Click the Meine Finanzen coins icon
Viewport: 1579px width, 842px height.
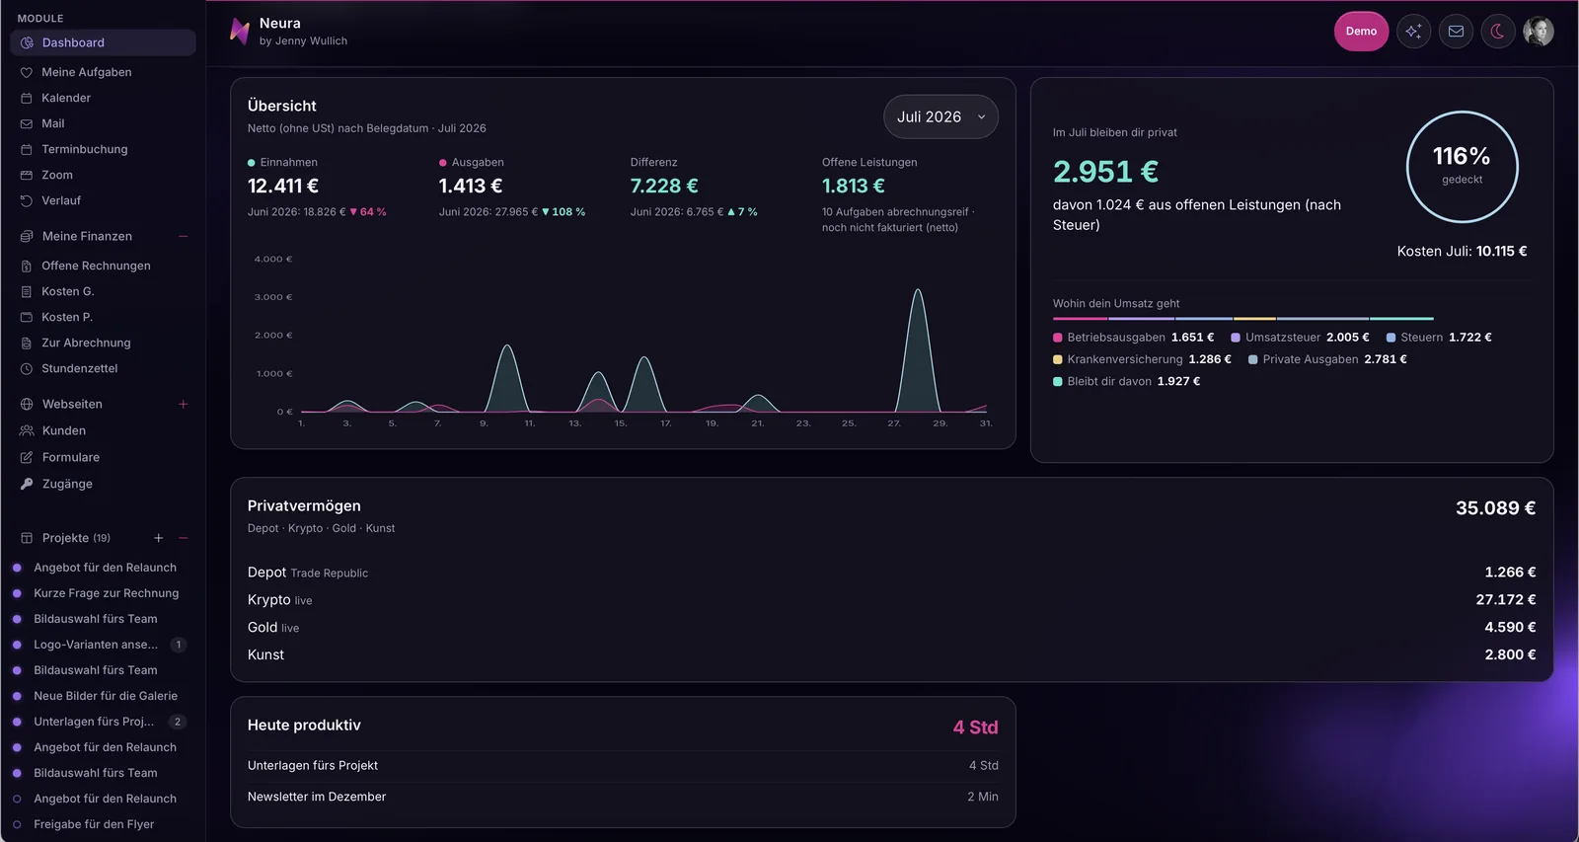pos(27,236)
